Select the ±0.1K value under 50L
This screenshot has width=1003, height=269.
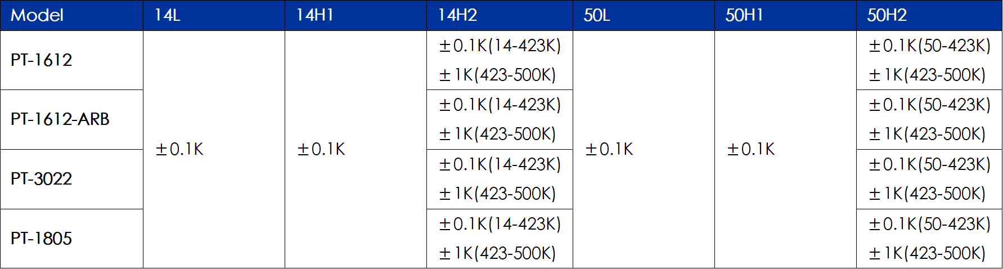[x=609, y=149]
